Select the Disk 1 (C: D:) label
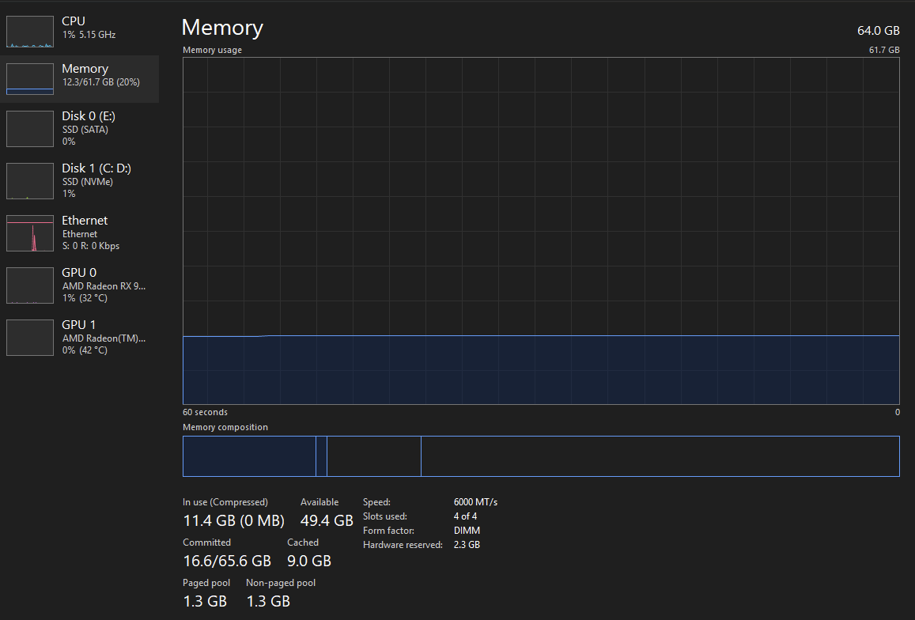Screen dimensions: 915x620 click(96, 168)
